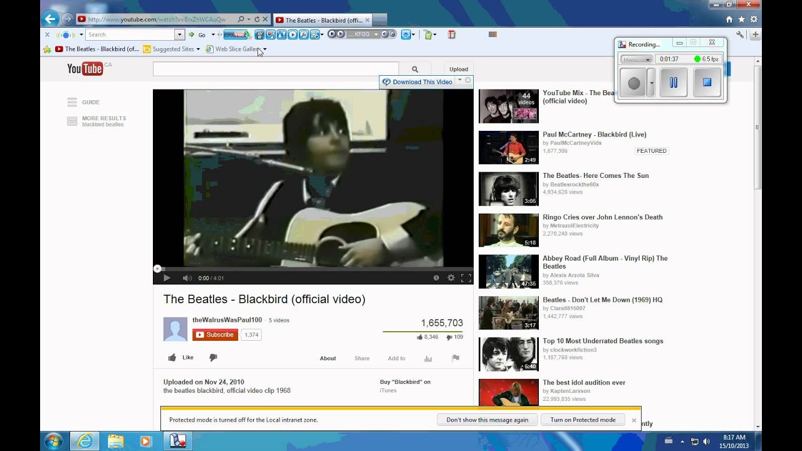
Task: Open Internet Explorer from the taskbar
Action: (x=85, y=441)
